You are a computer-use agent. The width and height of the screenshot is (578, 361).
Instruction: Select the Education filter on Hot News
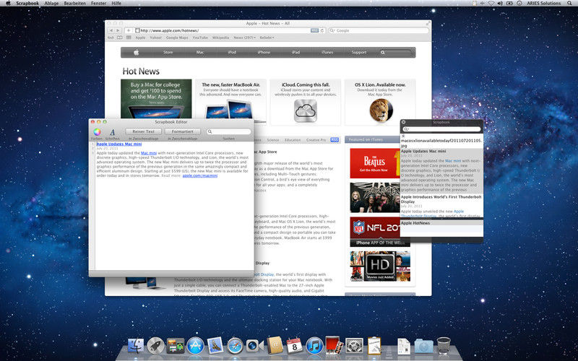(x=293, y=140)
